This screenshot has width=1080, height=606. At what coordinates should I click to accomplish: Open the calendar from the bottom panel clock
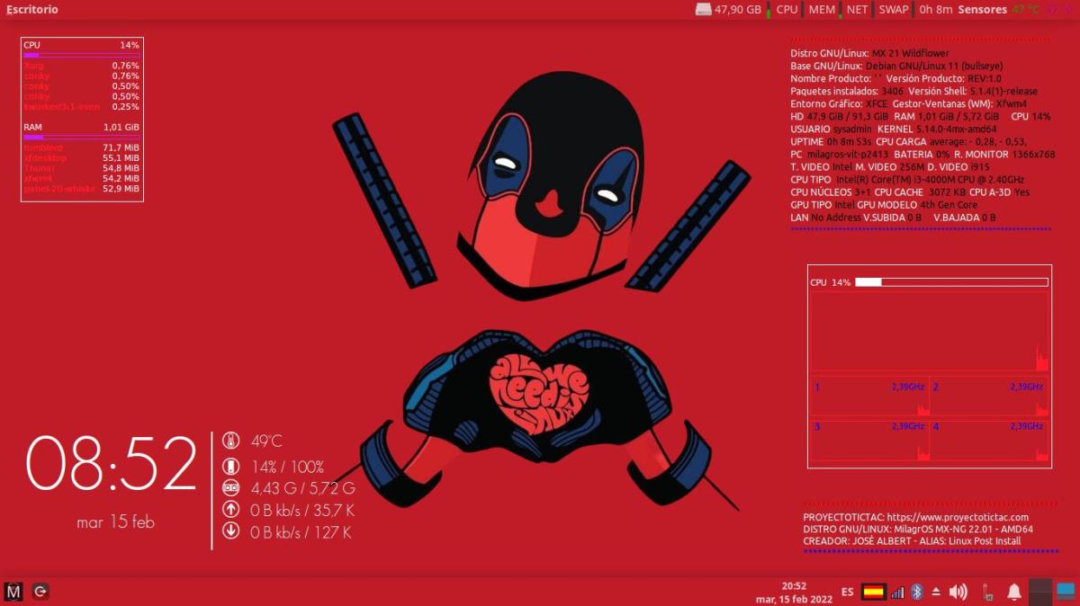click(794, 592)
